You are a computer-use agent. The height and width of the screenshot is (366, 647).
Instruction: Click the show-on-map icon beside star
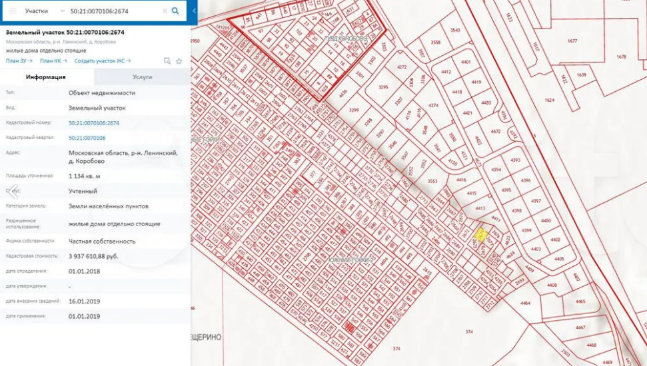tap(167, 61)
